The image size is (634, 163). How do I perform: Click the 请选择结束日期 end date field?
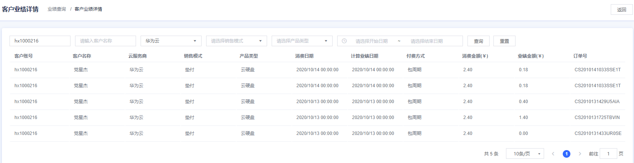tap(427, 41)
